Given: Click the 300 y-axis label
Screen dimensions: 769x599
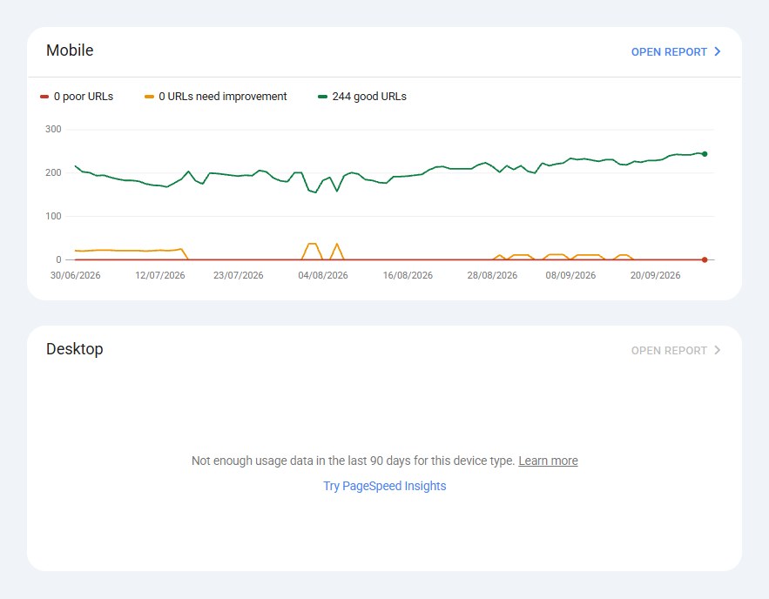Looking at the screenshot, I should pos(53,130).
